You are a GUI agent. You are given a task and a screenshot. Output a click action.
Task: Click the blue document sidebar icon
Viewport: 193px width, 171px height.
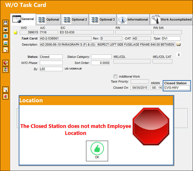[x=6, y=36]
